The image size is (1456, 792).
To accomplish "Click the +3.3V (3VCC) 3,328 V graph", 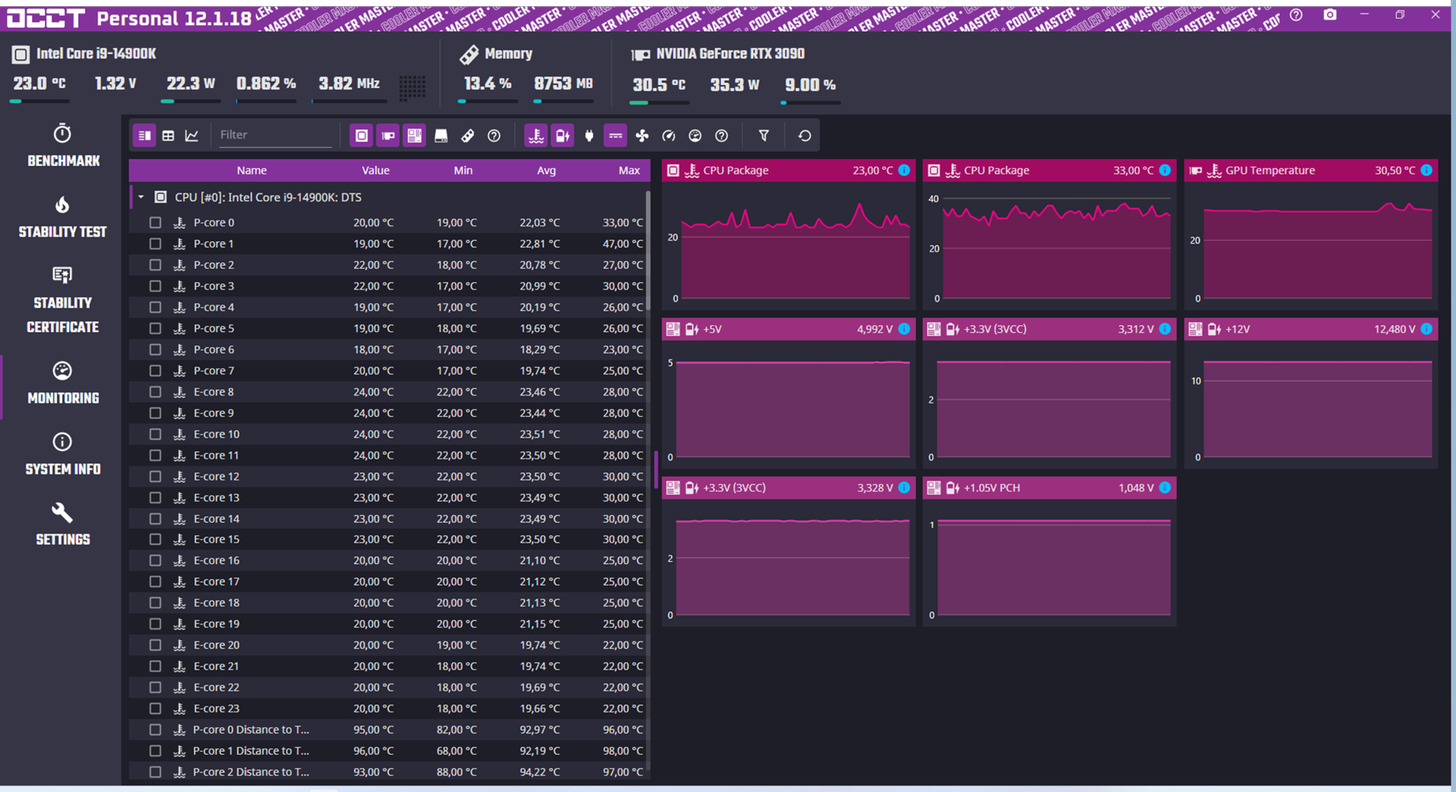I will 789,551.
